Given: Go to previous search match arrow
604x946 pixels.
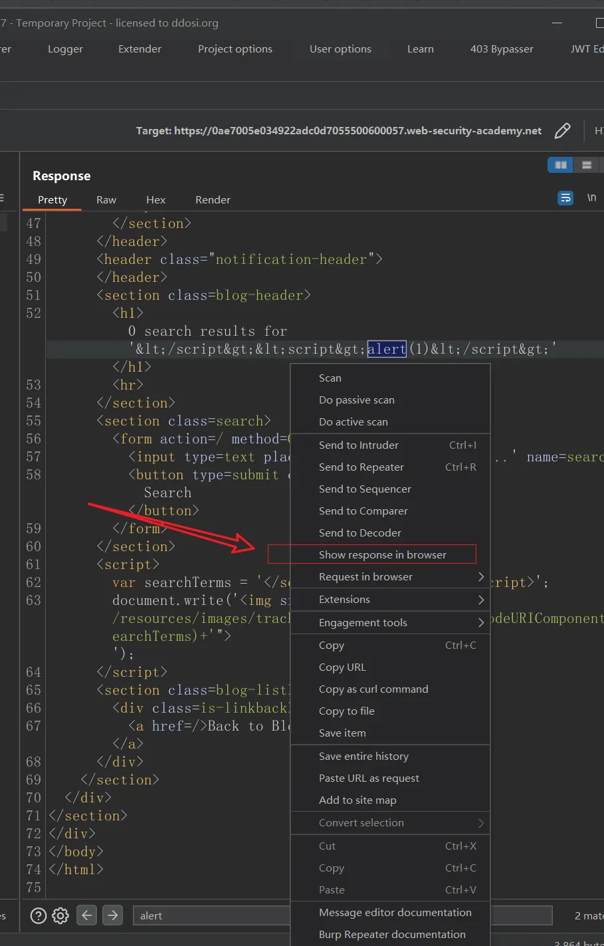Looking at the screenshot, I should 87,915.
